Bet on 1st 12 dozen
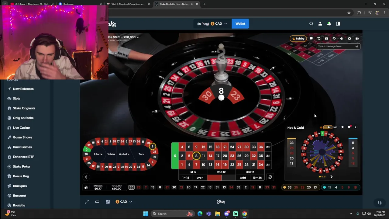 (193, 172)
